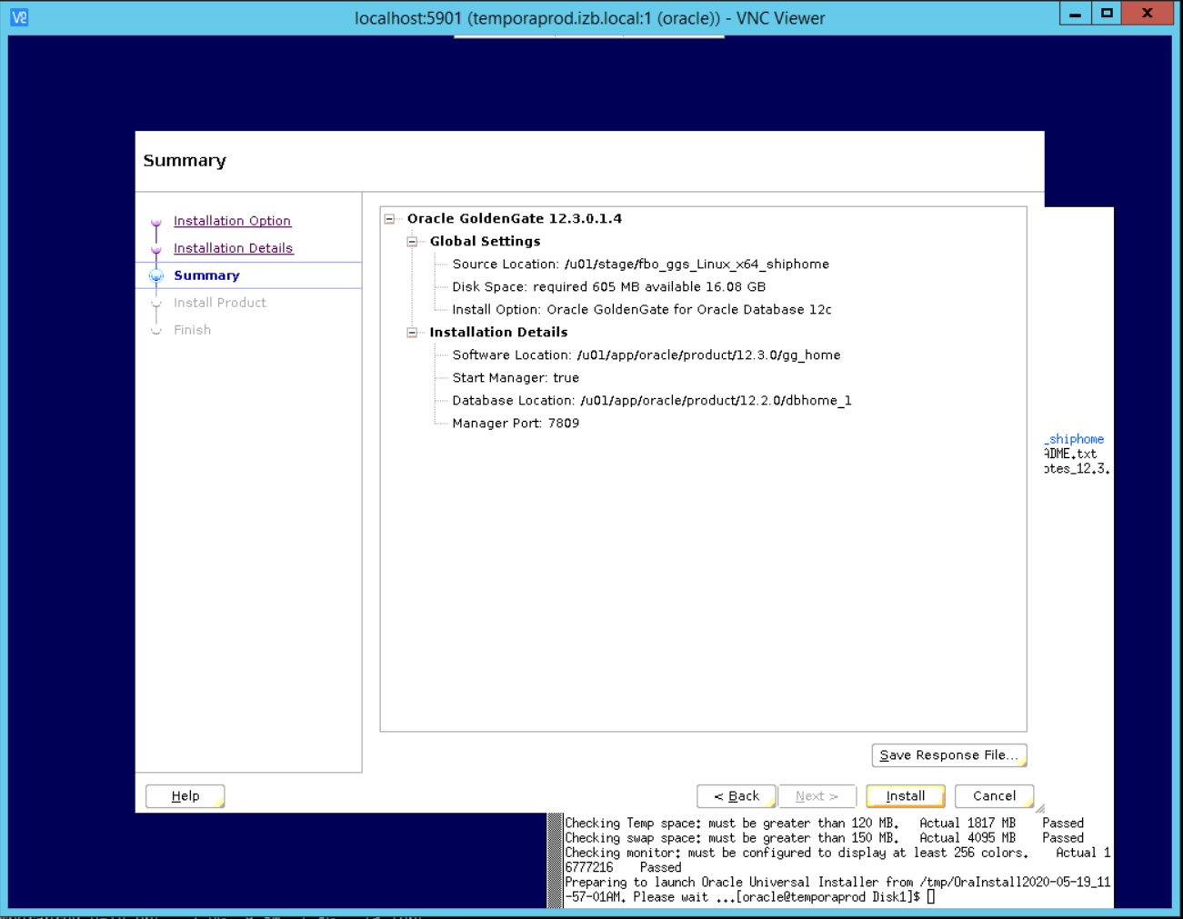Select the Source Location row
Image resolution: width=1183 pixels, height=919 pixels.
tap(640, 265)
